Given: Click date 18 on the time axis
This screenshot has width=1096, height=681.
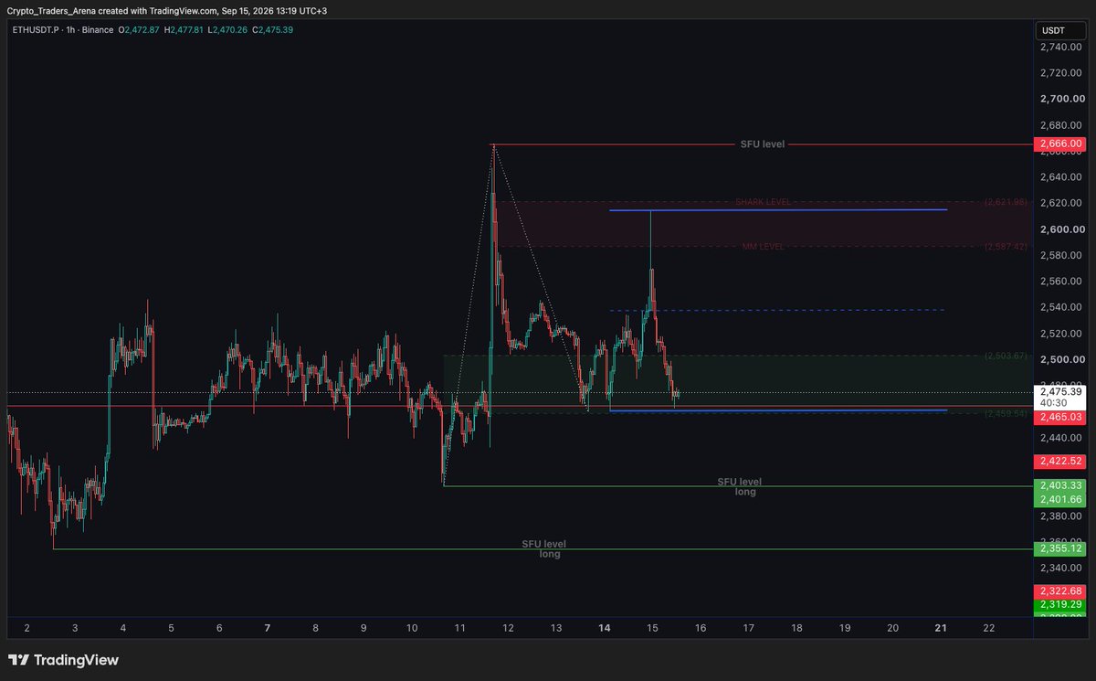Looking at the screenshot, I should [x=796, y=629].
